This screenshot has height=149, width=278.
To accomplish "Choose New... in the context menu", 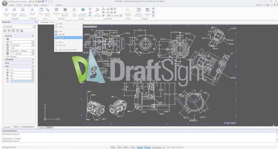I will coord(68,24).
